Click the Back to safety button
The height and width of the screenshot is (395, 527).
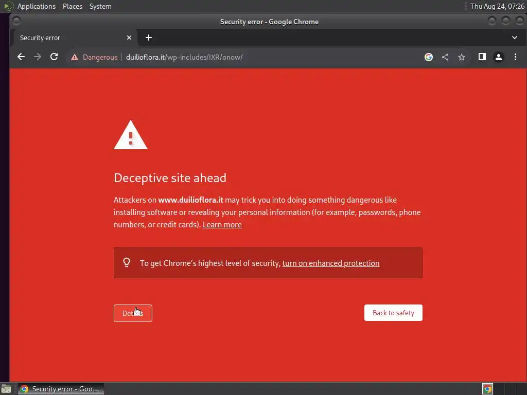[x=393, y=313]
